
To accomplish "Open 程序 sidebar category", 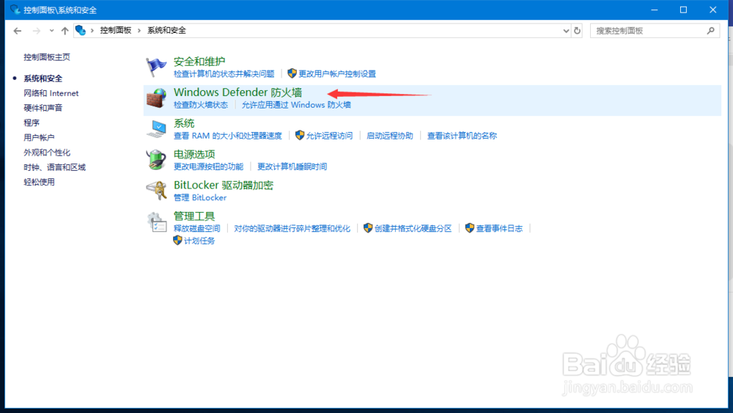I will (32, 123).
